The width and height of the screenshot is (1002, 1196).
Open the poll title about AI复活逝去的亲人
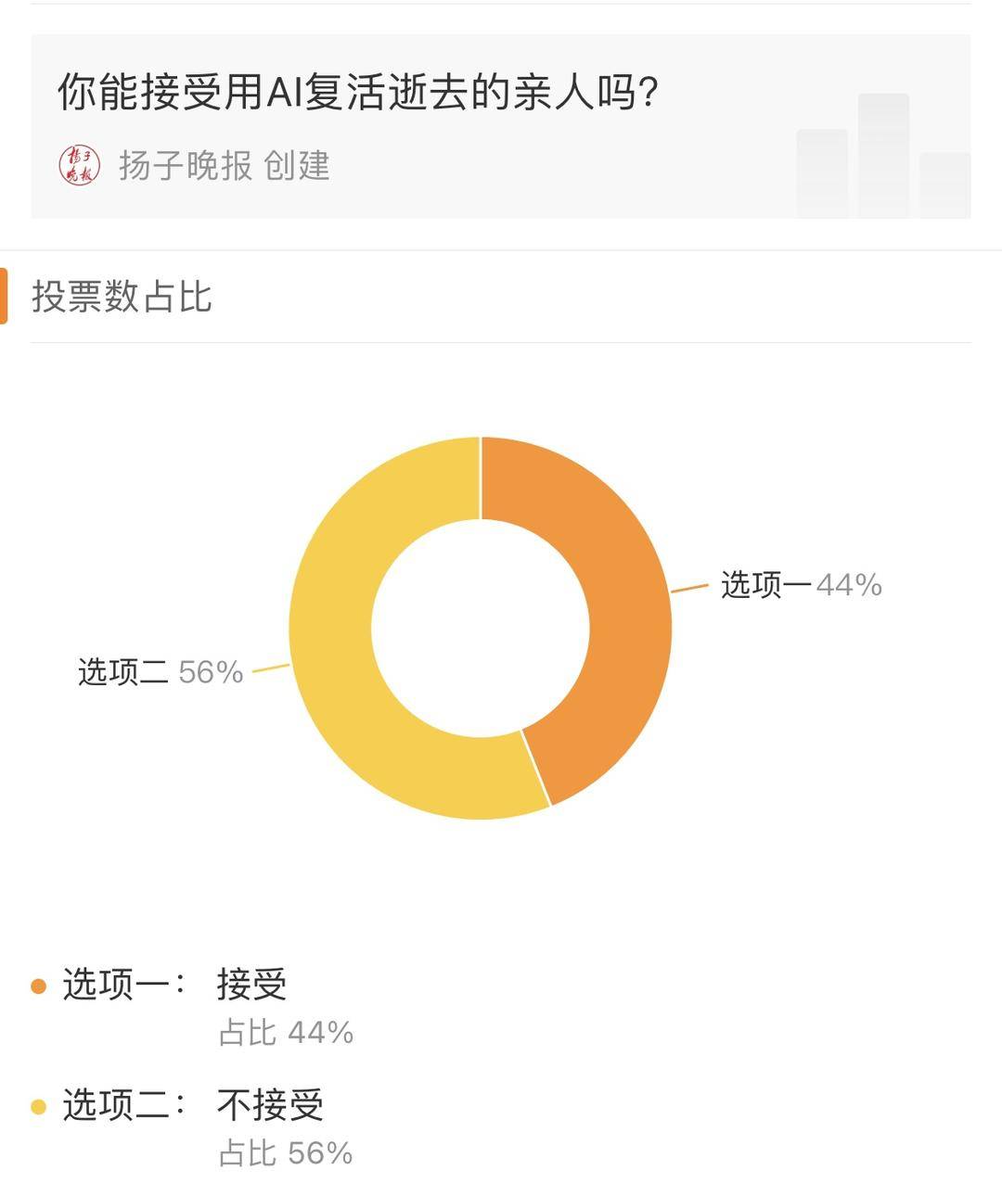[358, 92]
